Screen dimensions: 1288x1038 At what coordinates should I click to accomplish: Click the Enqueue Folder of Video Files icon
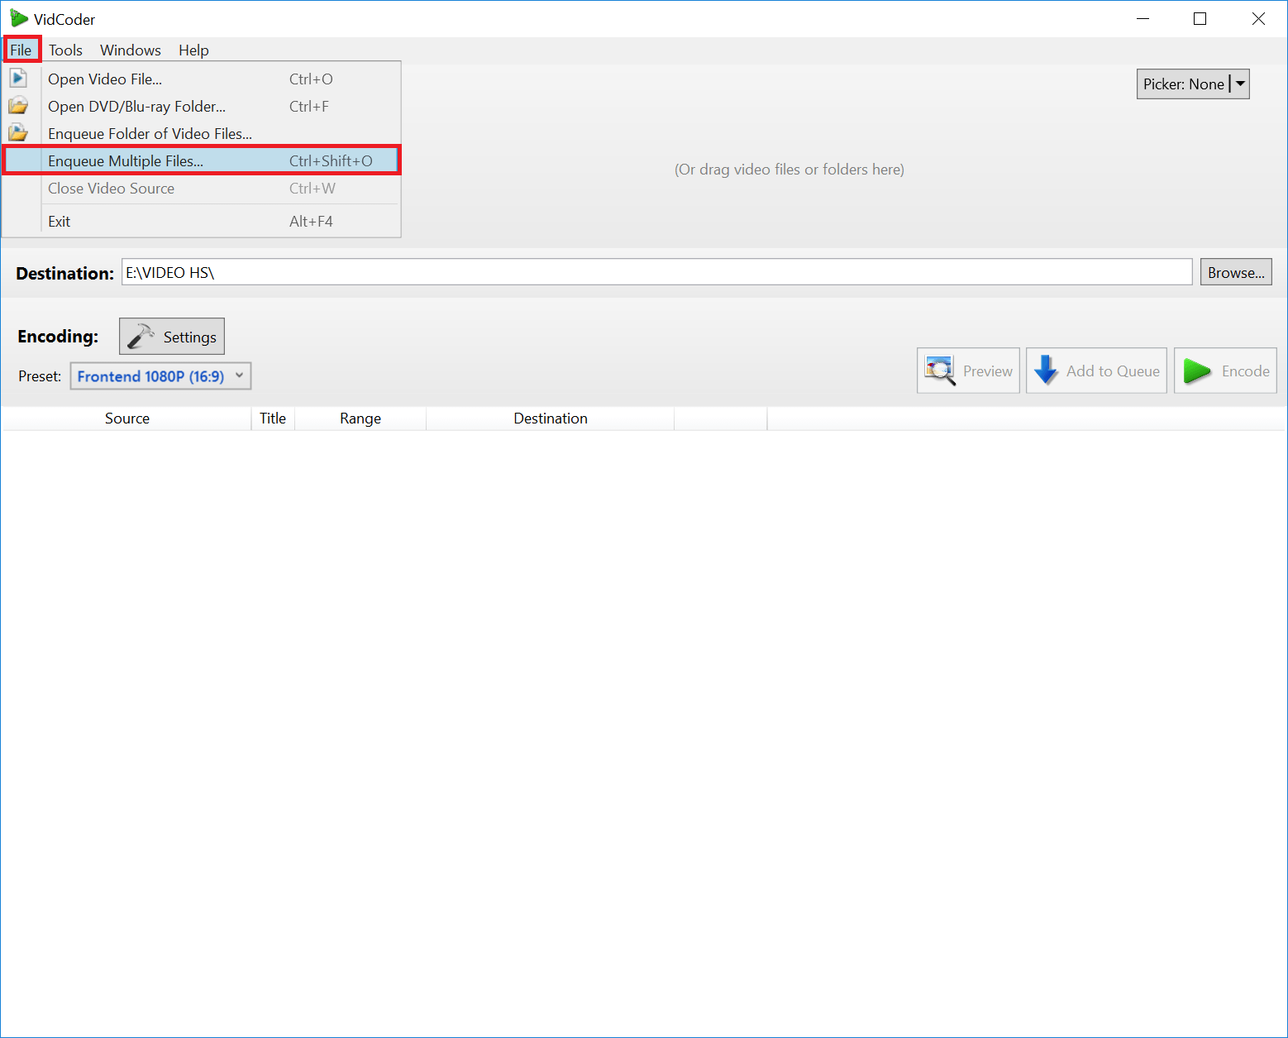point(18,133)
